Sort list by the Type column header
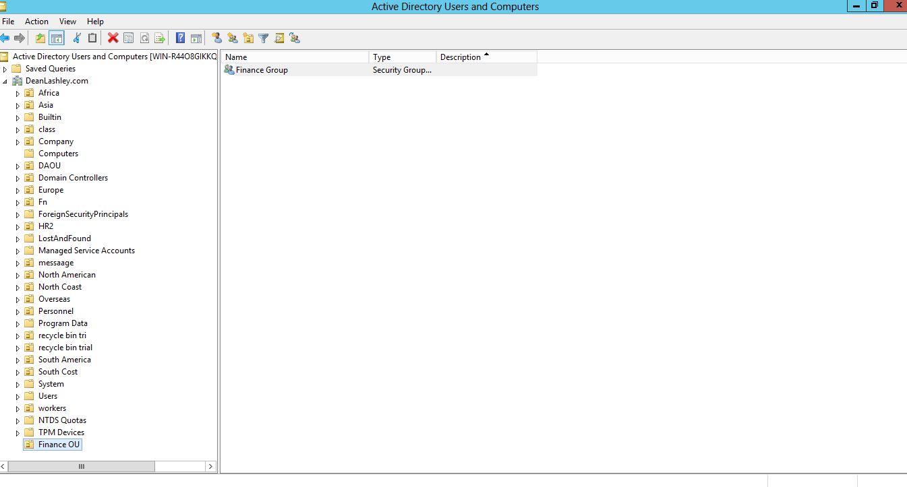907x487 pixels. [402, 57]
